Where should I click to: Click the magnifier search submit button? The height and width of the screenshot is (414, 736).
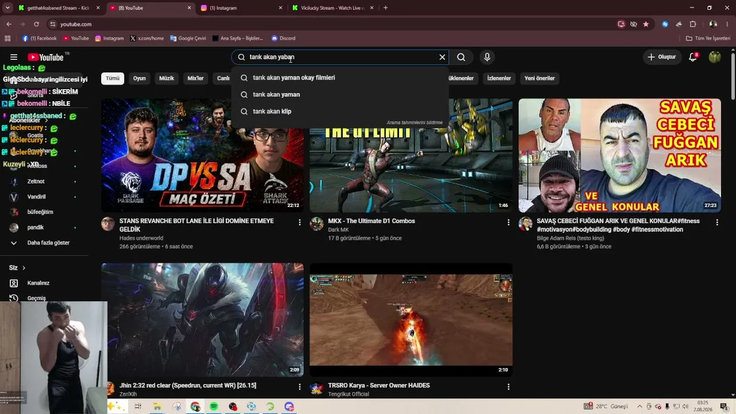(x=461, y=57)
